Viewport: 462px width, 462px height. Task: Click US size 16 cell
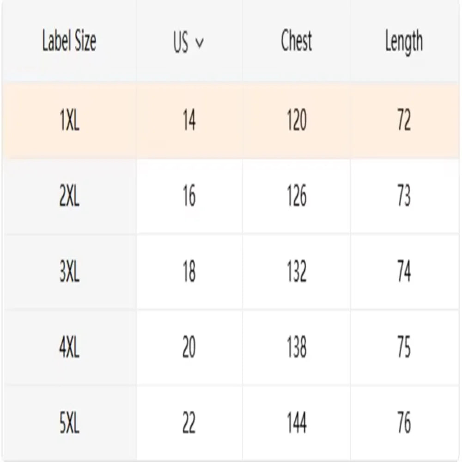(189, 197)
